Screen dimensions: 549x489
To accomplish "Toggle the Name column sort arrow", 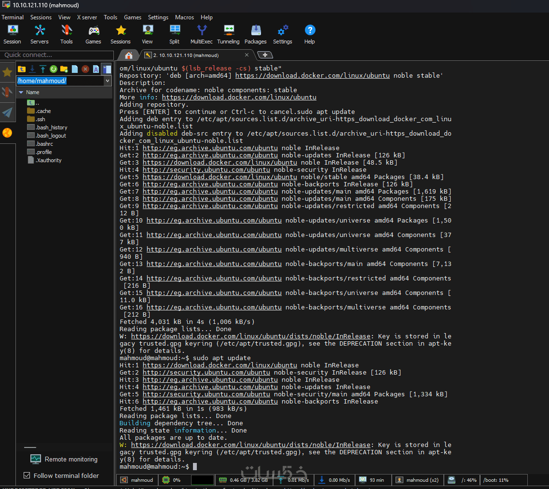I will [21, 93].
